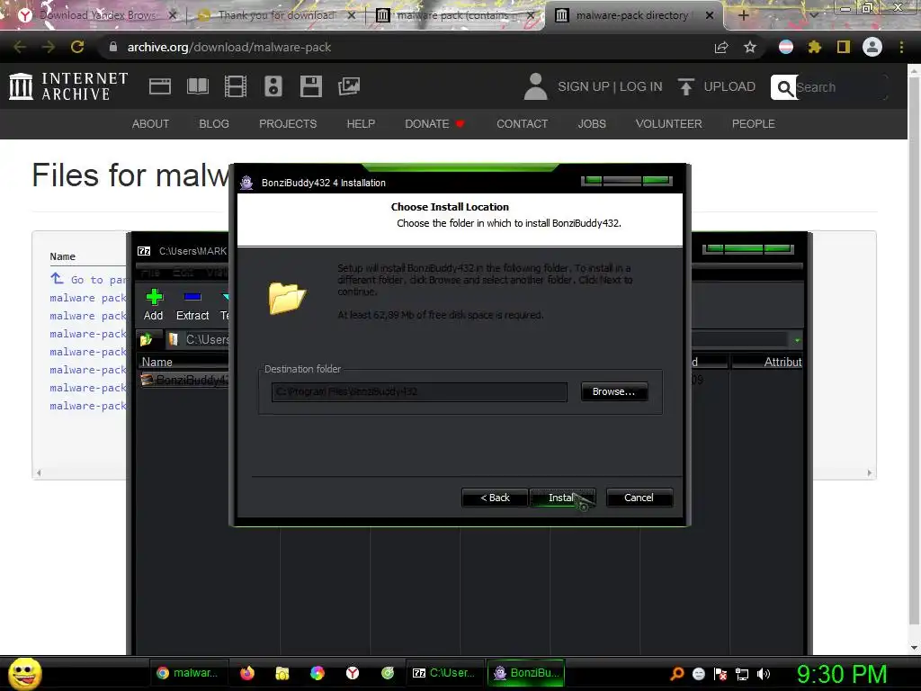The image size is (921, 691).
Task: Click Add in 7-Zip toolbar
Action: point(153,305)
